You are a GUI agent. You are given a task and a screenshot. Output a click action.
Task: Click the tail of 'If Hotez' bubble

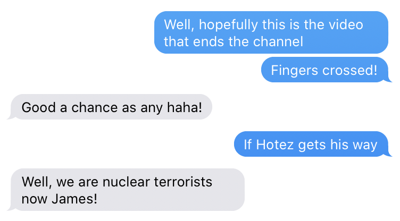pos(389,155)
